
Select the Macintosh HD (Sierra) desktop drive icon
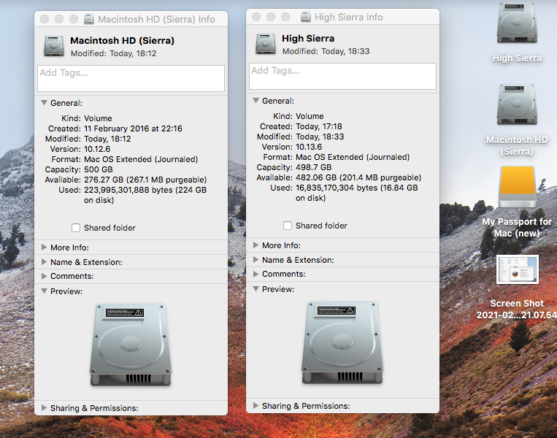(517, 104)
